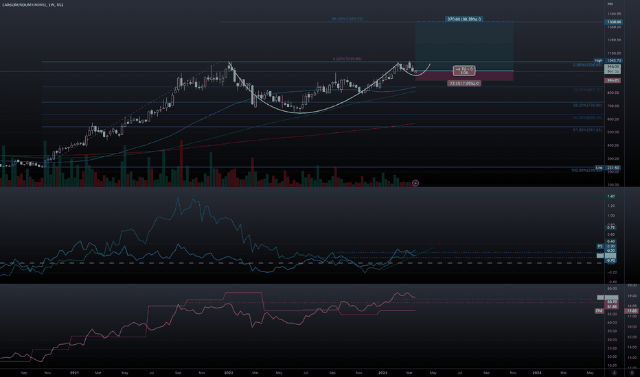Click the Low 231.60 price tag
The width and height of the screenshot is (640, 377).
click(x=607, y=167)
